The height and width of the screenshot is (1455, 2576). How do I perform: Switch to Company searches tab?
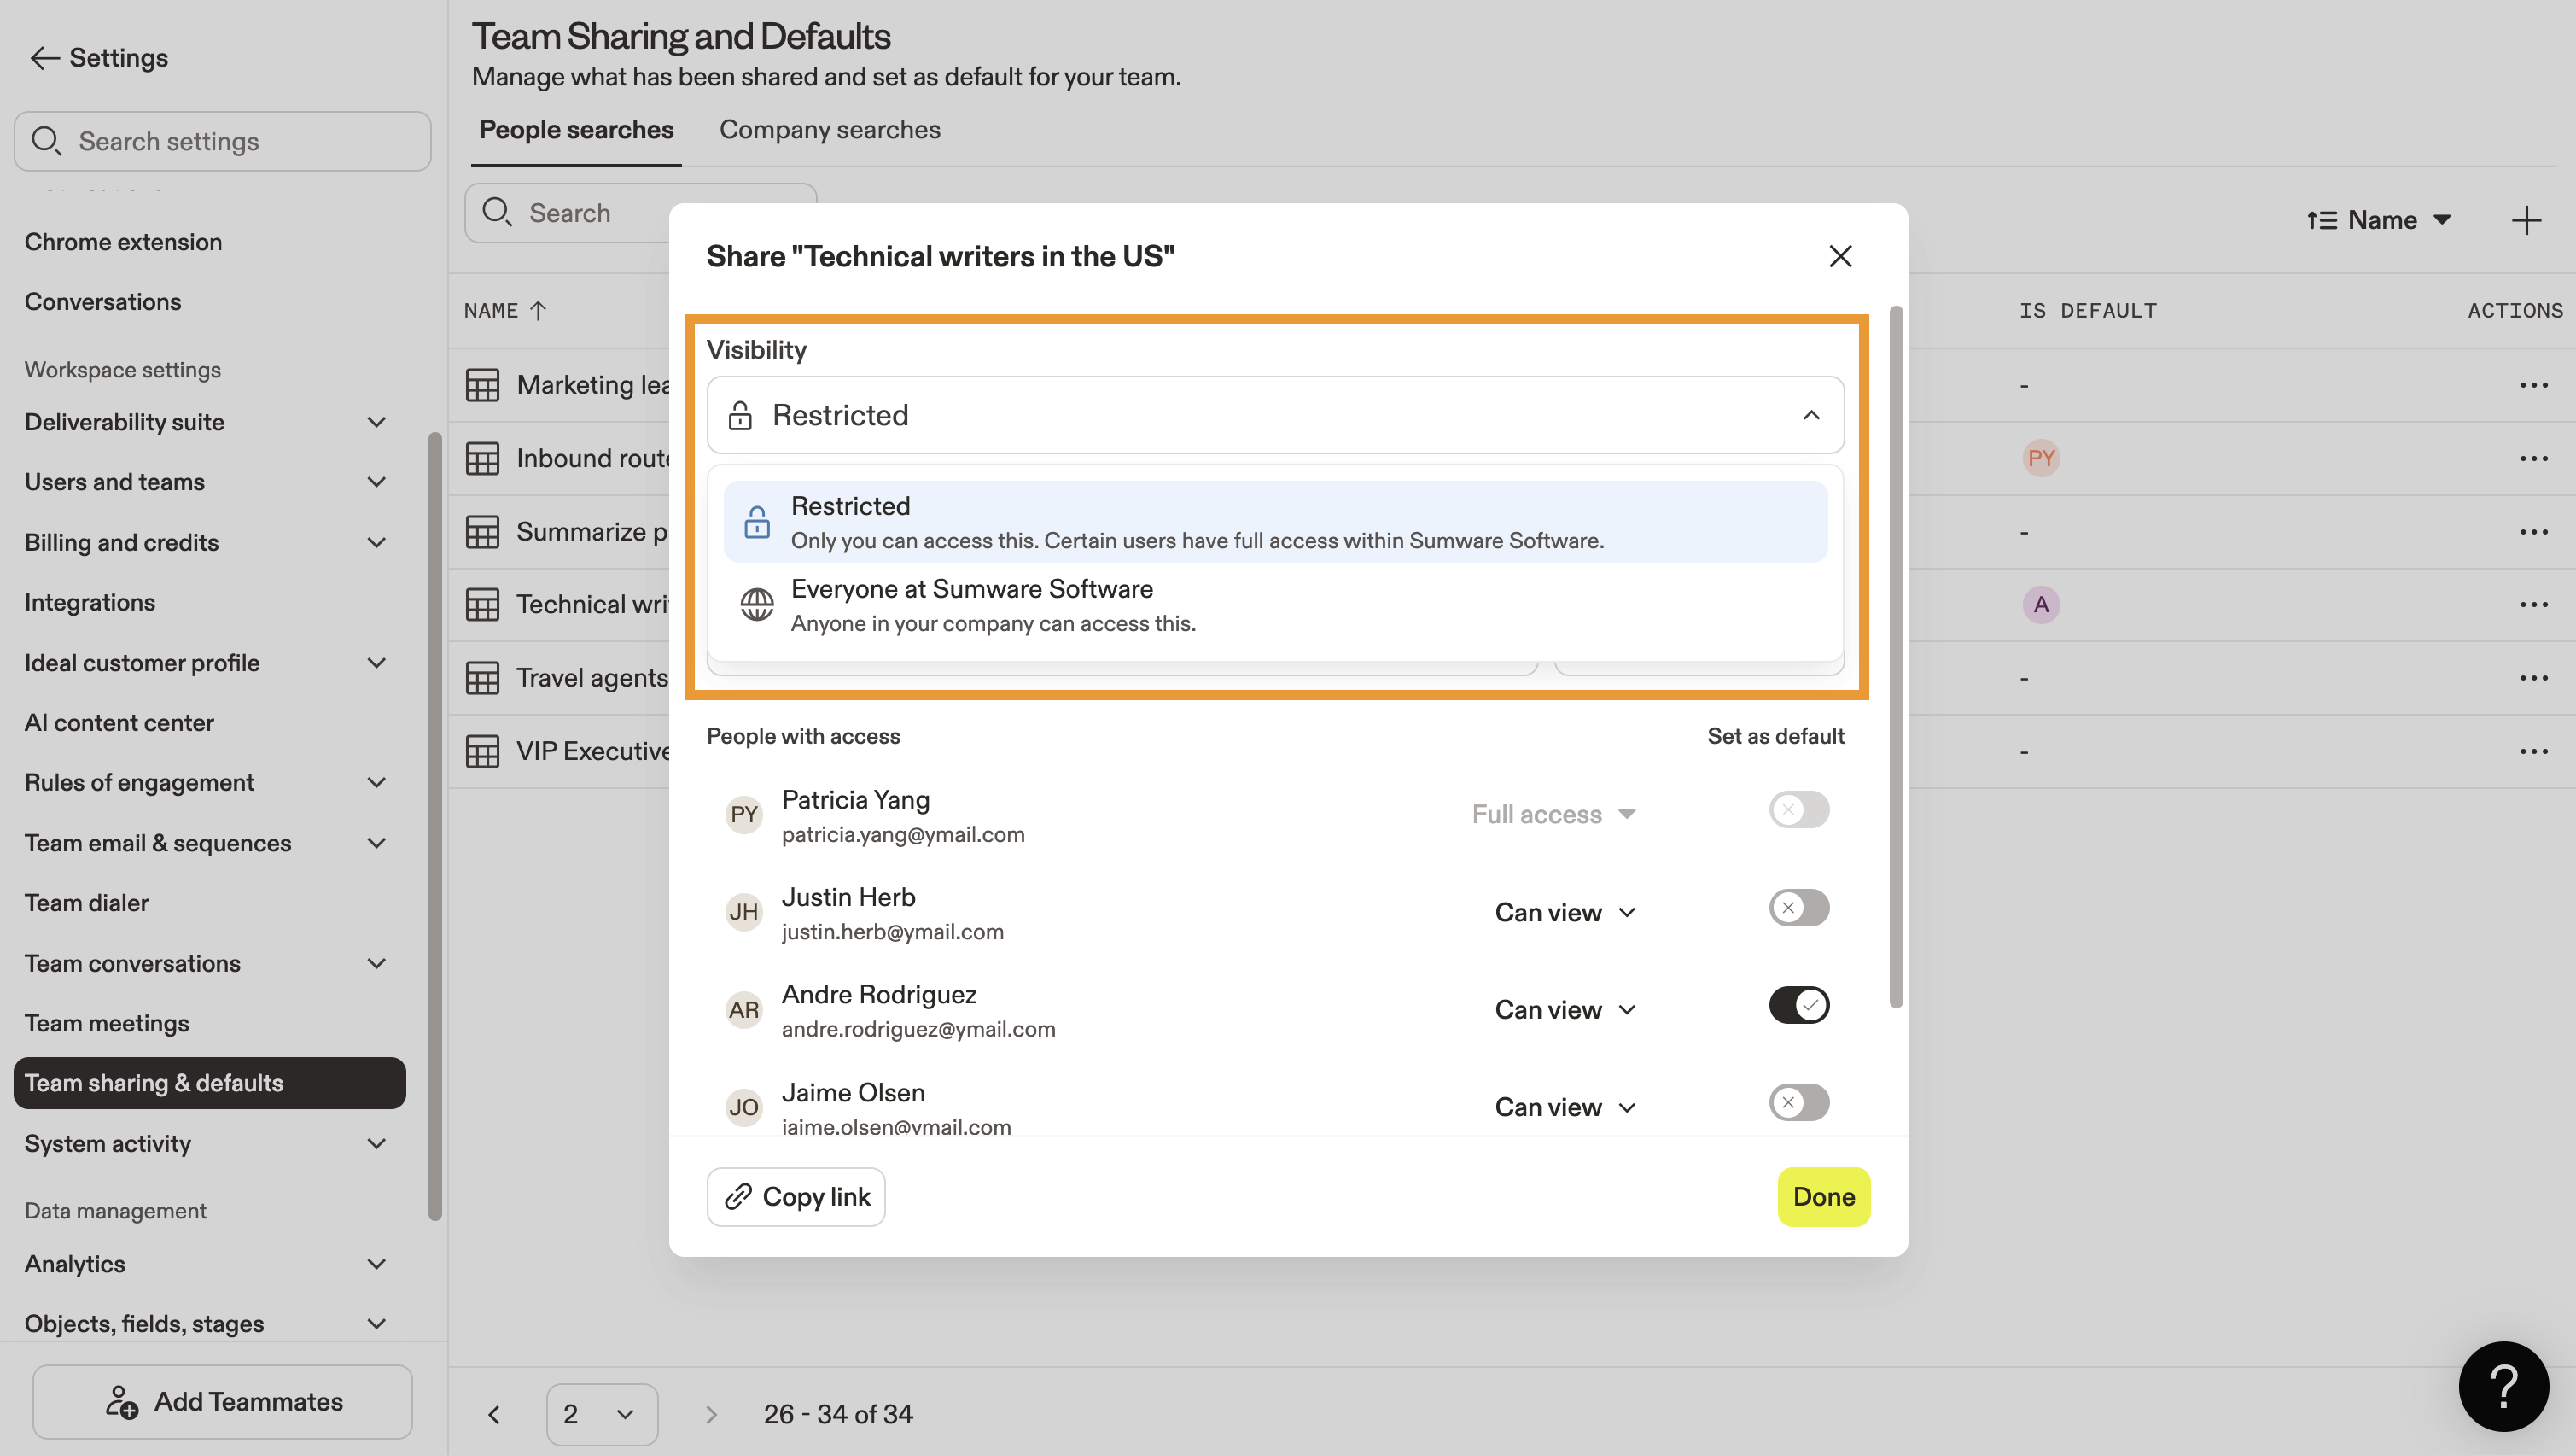[x=829, y=130]
